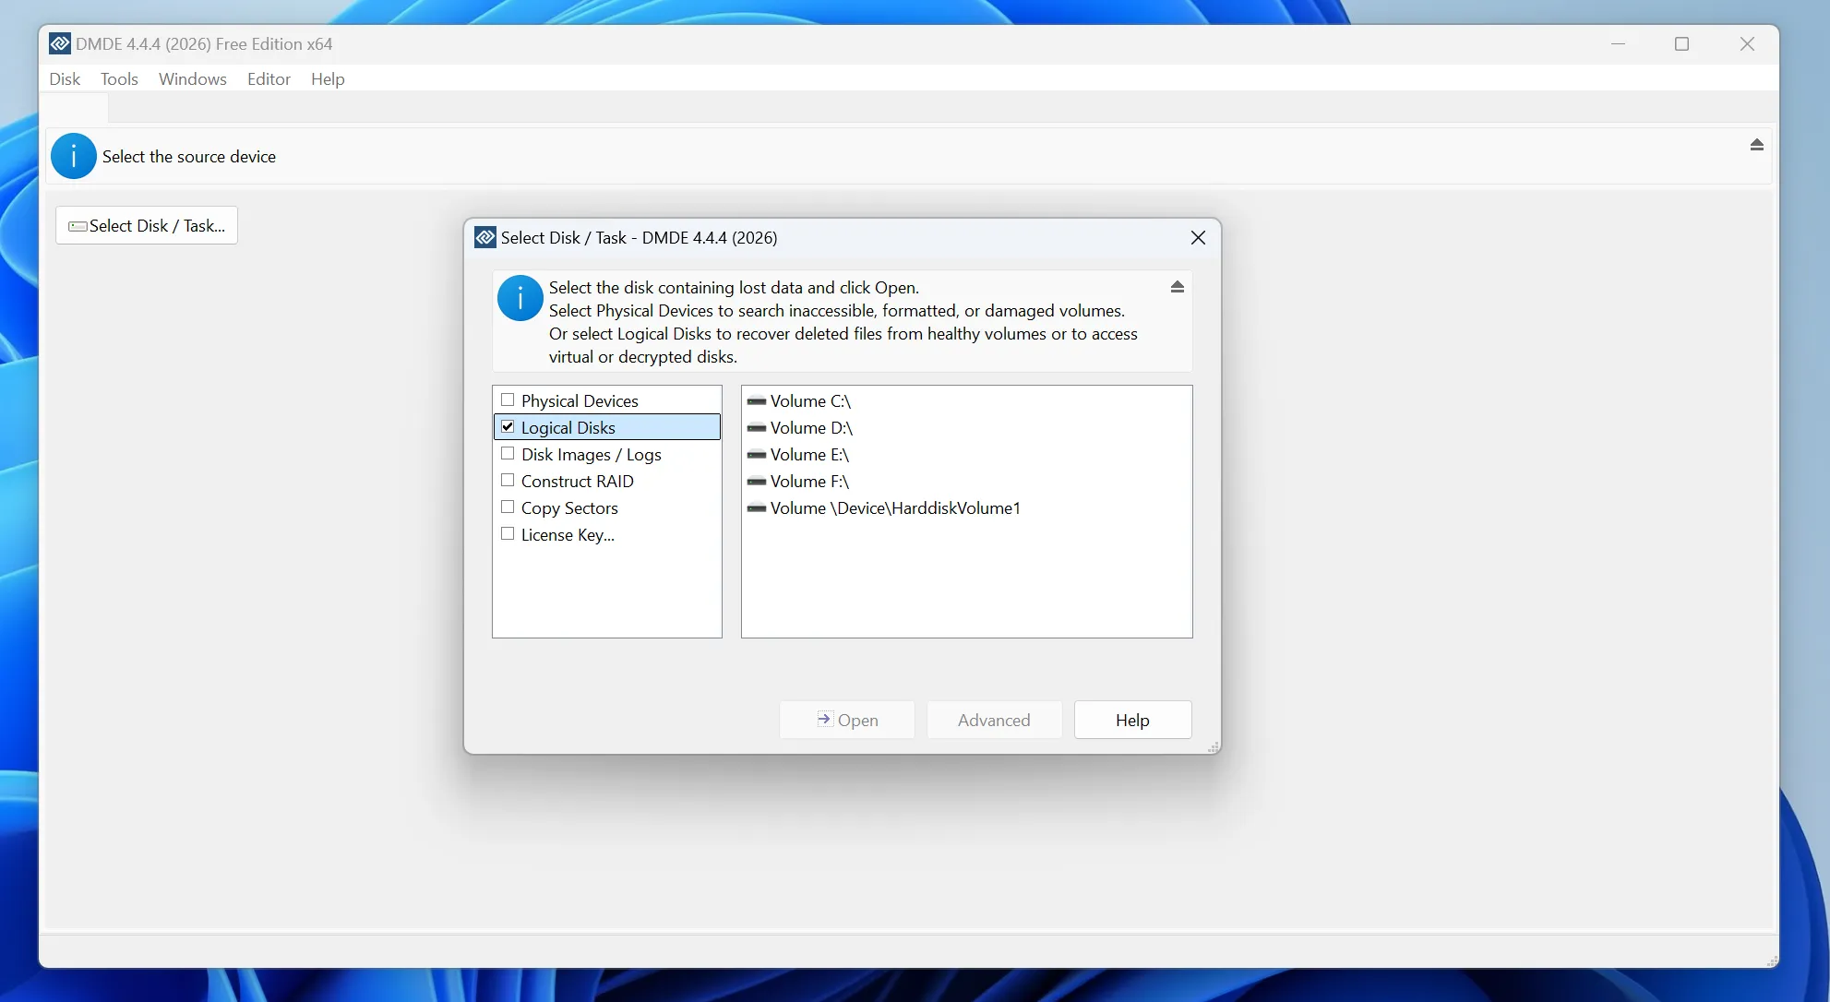Collapse the dialog info panel with eject arrow
Image resolution: width=1830 pixels, height=1002 pixels.
1178,287
